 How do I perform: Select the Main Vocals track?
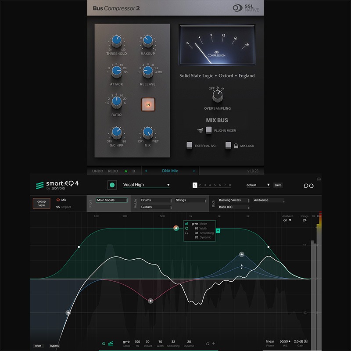tap(112, 200)
